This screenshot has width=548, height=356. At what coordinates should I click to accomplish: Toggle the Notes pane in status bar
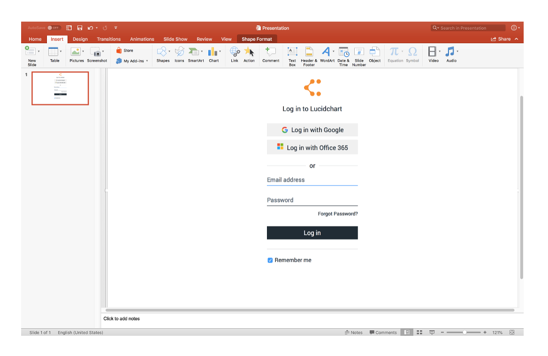coord(354,333)
